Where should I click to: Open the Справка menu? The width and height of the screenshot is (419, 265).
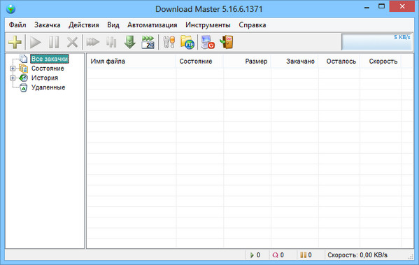253,25
